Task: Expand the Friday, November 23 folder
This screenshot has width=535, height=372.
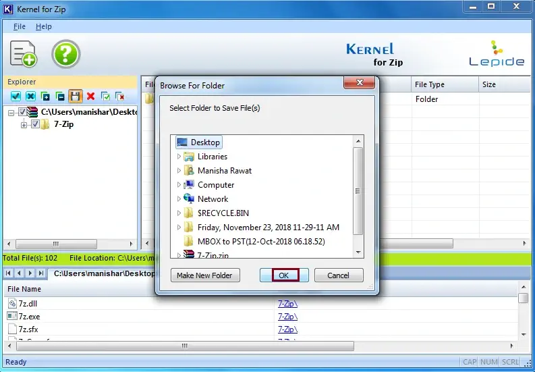Action: 179,227
